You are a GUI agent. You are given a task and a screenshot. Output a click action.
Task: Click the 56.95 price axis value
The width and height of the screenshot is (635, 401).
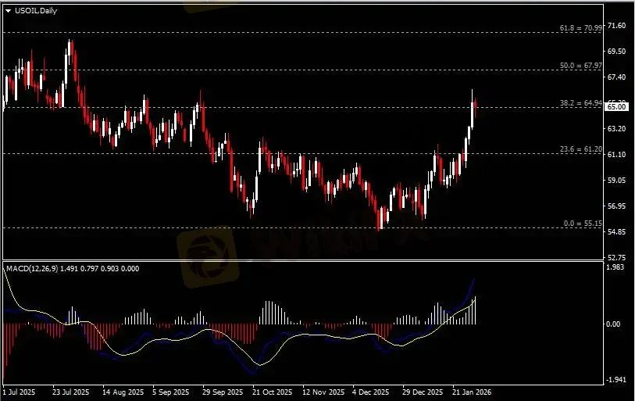click(x=616, y=206)
